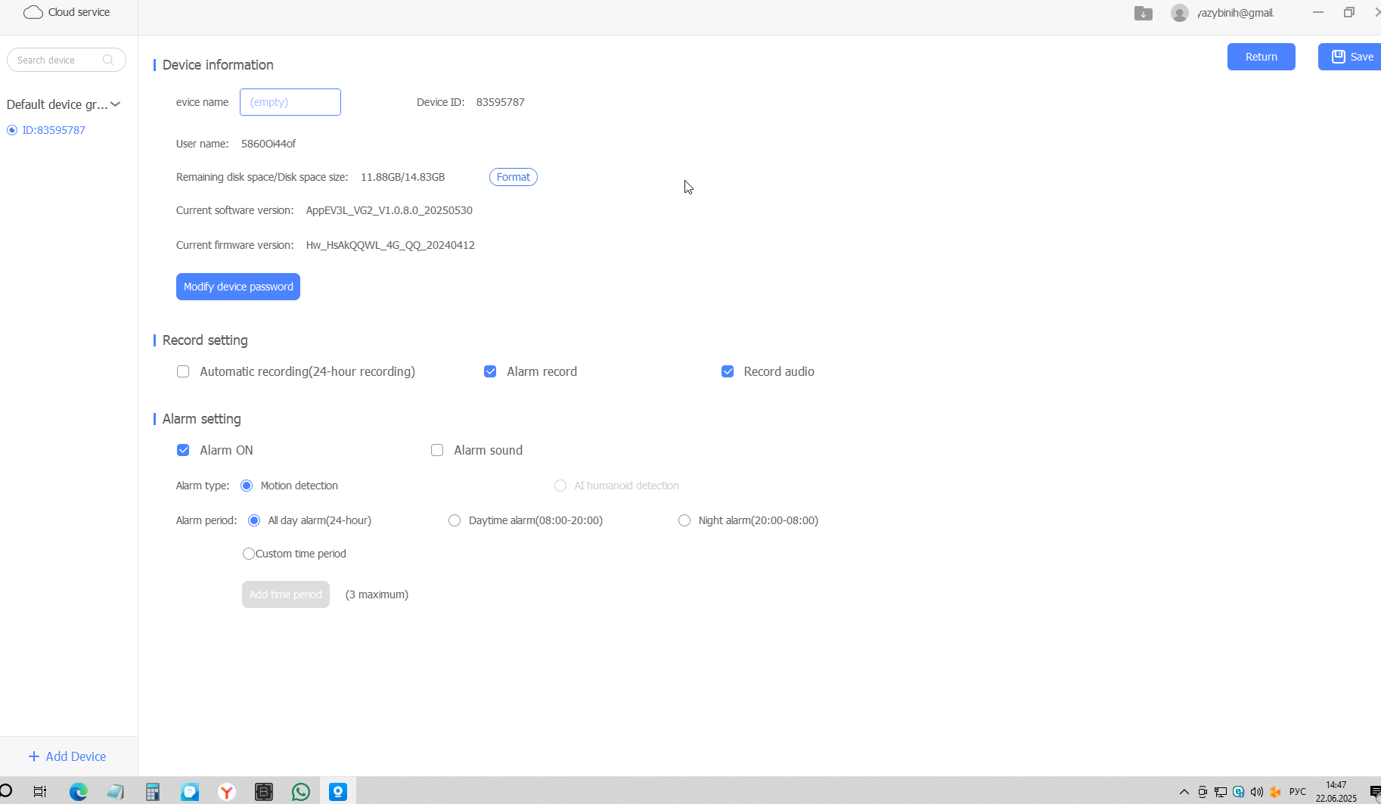Image resolution: width=1381 pixels, height=804 pixels.
Task: Open the notification center icon
Action: 1375,792
